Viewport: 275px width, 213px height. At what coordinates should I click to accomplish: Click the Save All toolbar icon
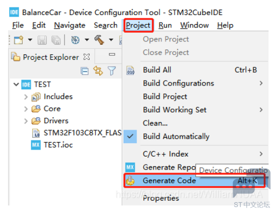[x=56, y=40]
